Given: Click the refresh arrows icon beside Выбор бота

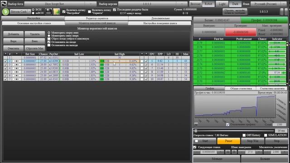Looking at the screenshot, I should point(4,4).
